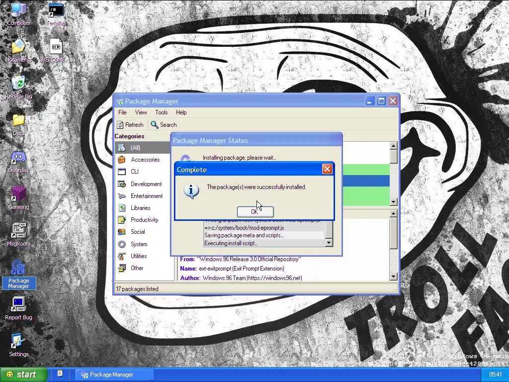Close the Complete dialog with red X
This screenshot has height=382, width=509.
click(x=327, y=169)
